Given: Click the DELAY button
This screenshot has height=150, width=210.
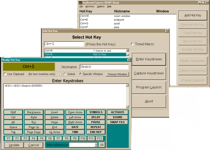Looking at the screenshot, I should click(96, 117).
